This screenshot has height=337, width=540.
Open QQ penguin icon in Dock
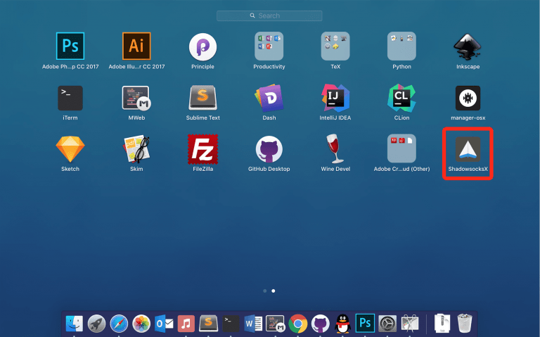pyautogui.click(x=342, y=324)
